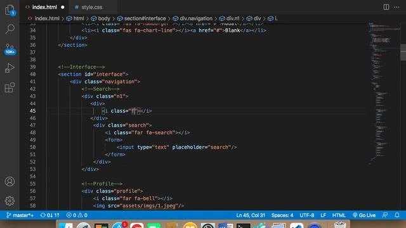
Task: Click the vertical scrollbar thumb
Action: 403,52
